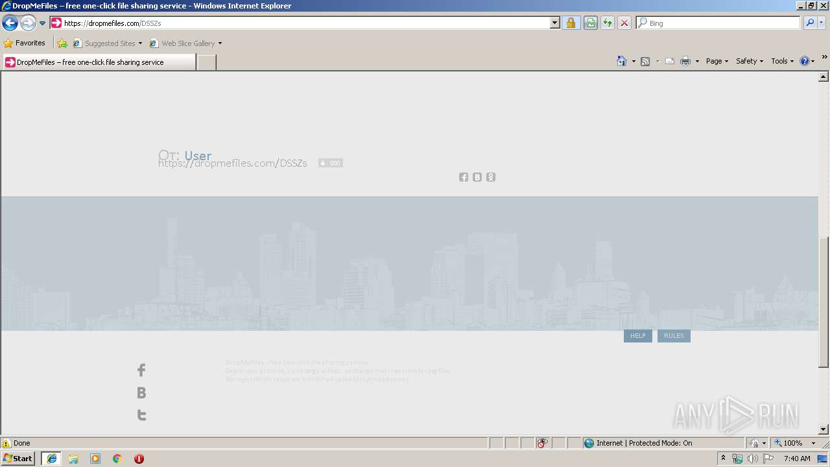Image resolution: width=830 pixels, height=467 pixels.
Task: Open the Windows Start menu
Action: pyautogui.click(x=18, y=459)
